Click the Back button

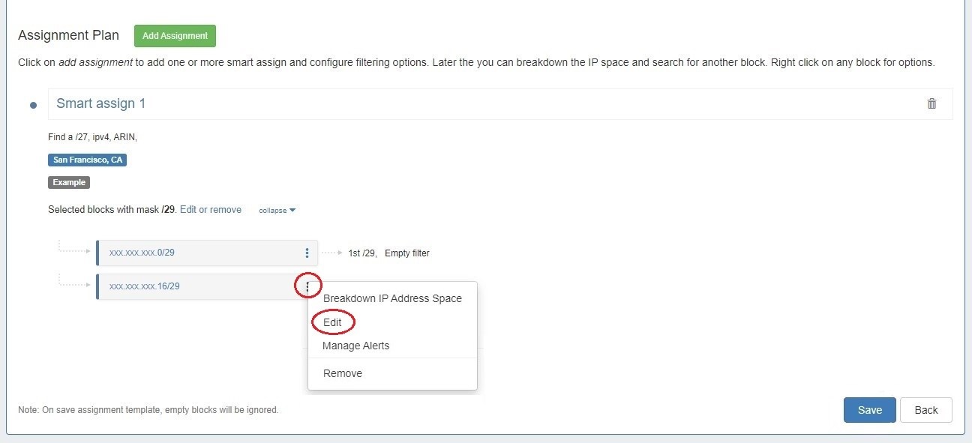pyautogui.click(x=925, y=410)
